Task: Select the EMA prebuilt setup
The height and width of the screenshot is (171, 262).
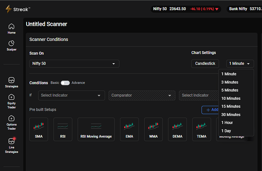Action: point(129,129)
